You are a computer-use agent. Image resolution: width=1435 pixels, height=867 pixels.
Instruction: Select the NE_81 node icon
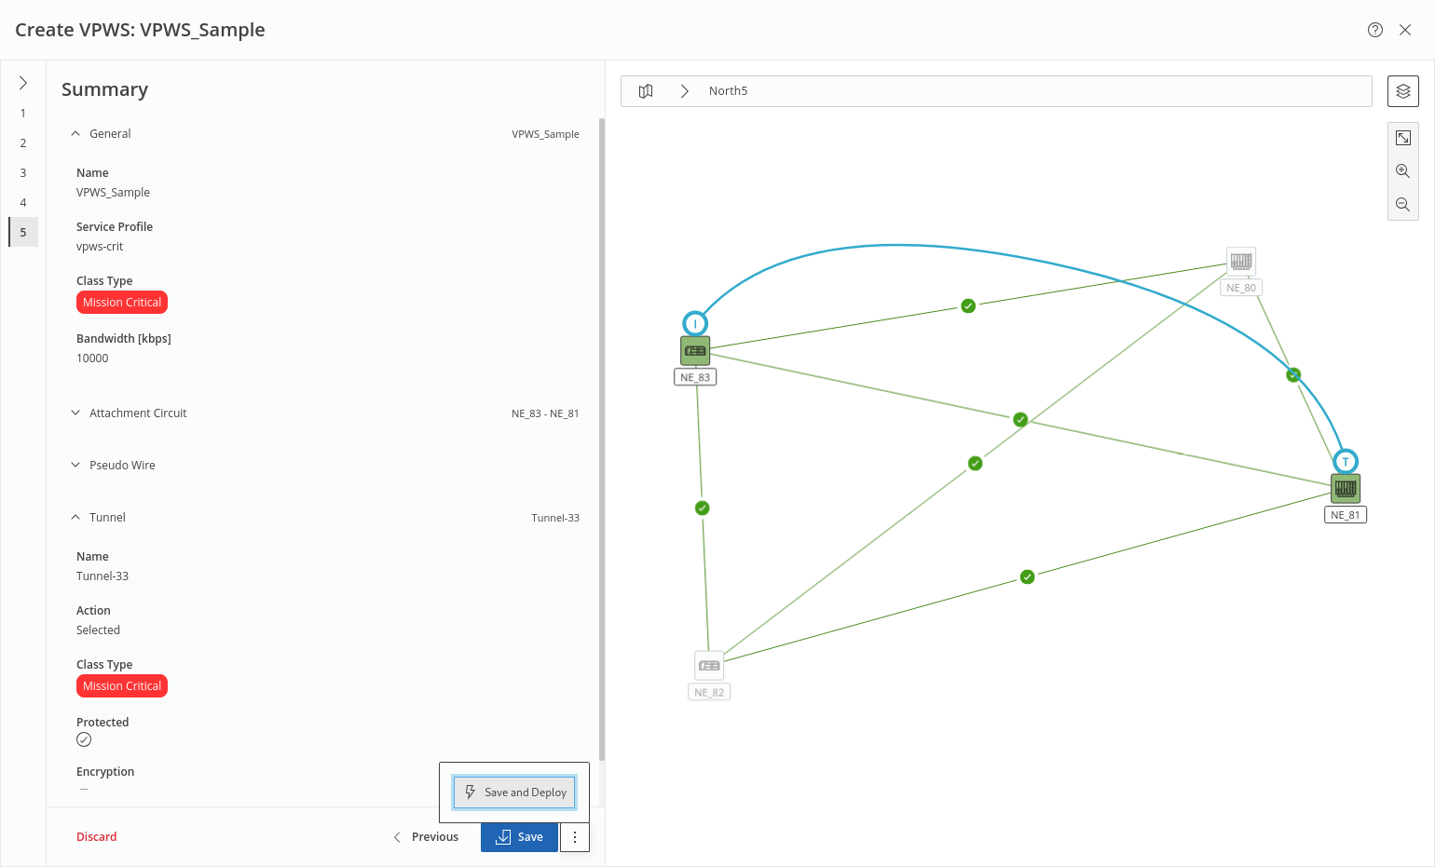(1345, 488)
